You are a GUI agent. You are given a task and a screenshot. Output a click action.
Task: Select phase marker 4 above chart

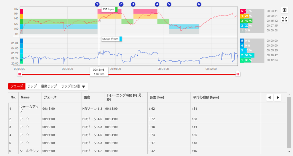point(157,4)
